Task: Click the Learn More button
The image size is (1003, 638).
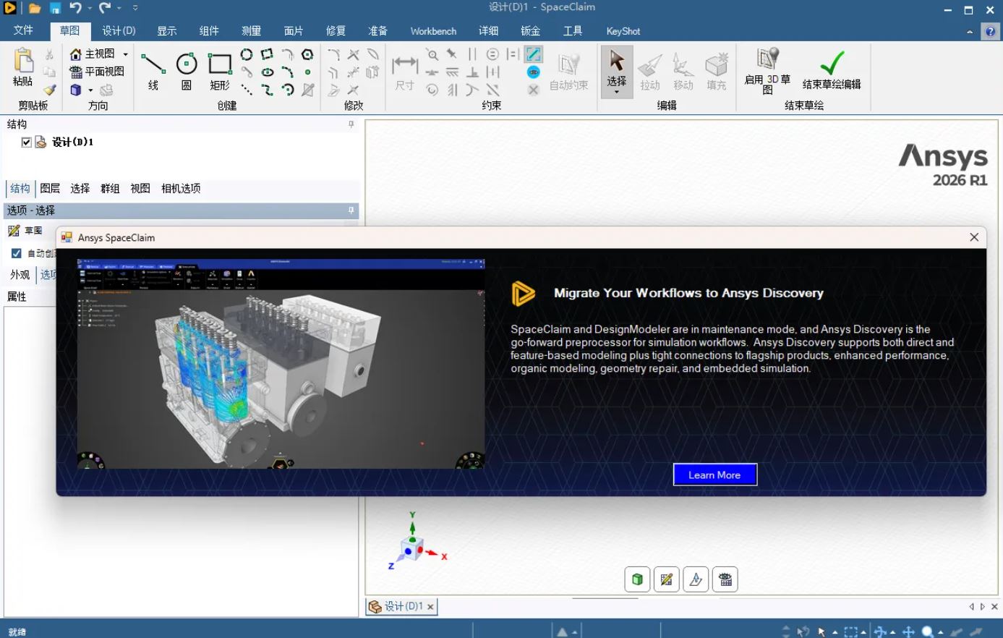Action: 714,475
